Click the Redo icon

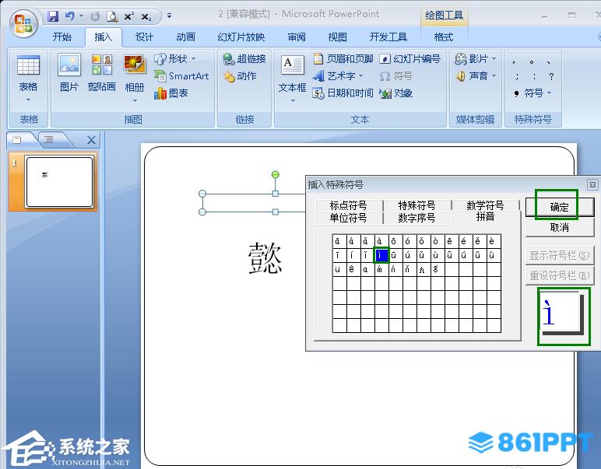(95, 16)
